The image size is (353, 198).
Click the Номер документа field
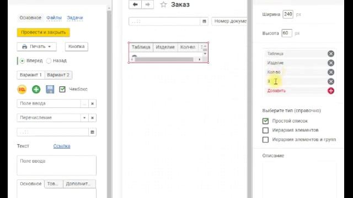[x=229, y=21]
